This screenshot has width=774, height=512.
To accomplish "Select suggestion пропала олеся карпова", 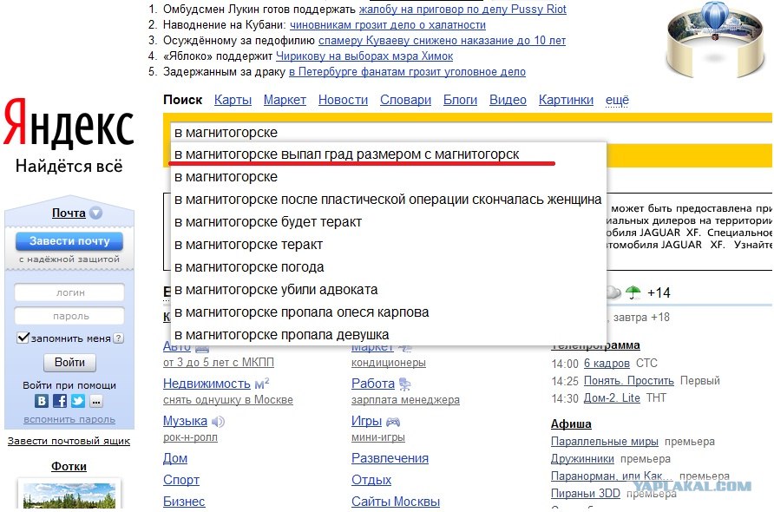I will click(x=388, y=312).
